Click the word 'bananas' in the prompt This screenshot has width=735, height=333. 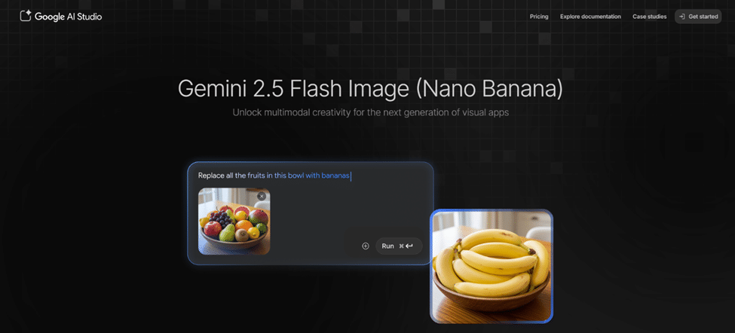click(x=335, y=176)
